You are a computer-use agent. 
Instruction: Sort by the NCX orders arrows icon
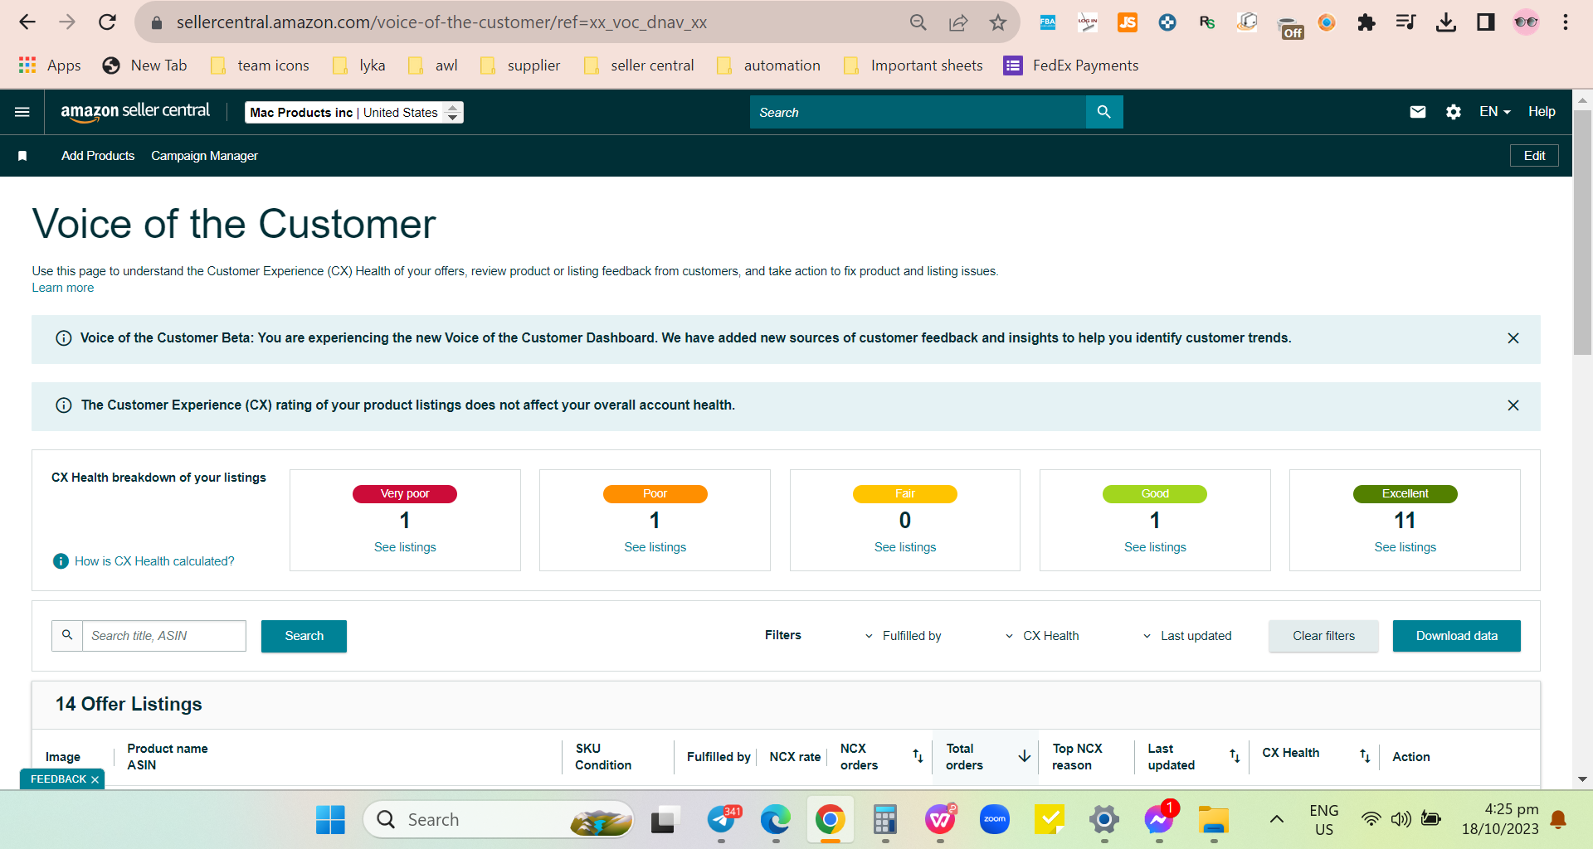918,756
